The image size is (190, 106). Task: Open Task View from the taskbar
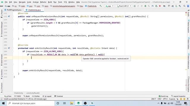click(x=64, y=103)
